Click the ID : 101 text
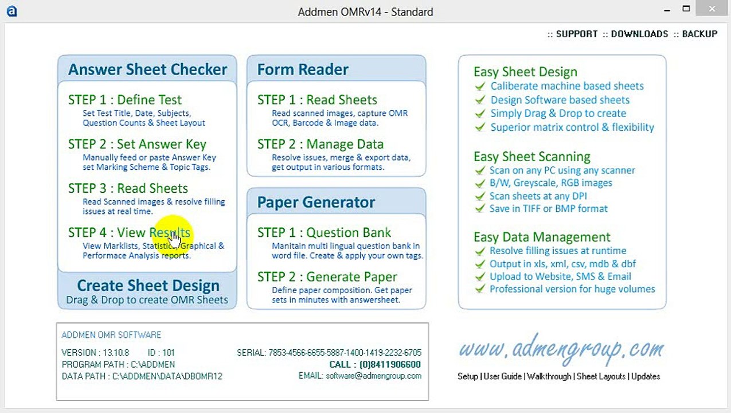 pyautogui.click(x=161, y=353)
